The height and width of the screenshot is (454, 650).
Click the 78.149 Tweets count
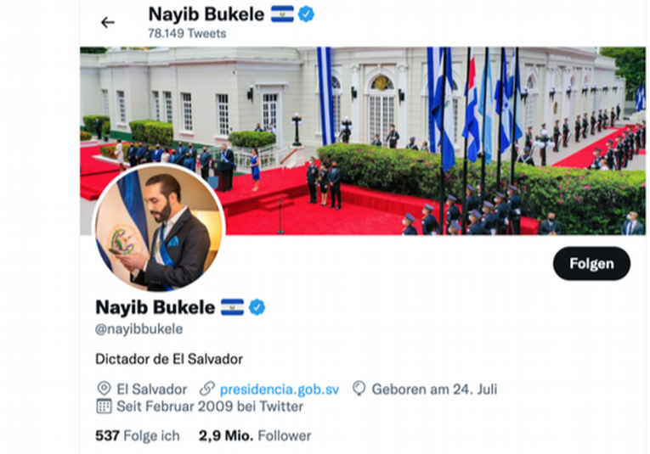188,34
